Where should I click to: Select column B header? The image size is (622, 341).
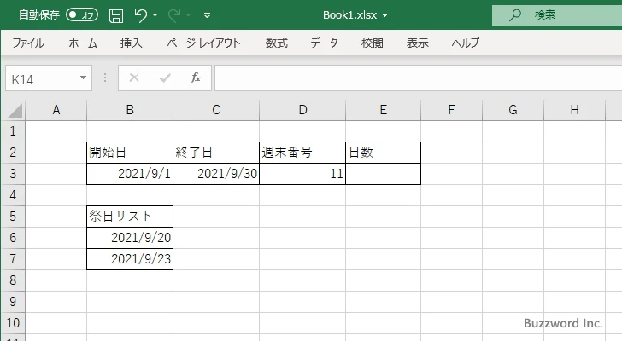pos(130,110)
